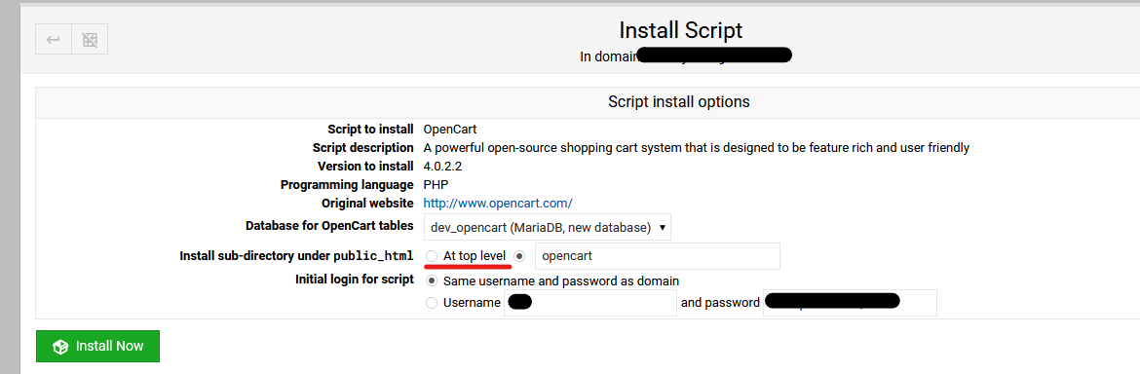Open the Database for OpenCart tables dropdown
1140x374 pixels.
click(548, 227)
